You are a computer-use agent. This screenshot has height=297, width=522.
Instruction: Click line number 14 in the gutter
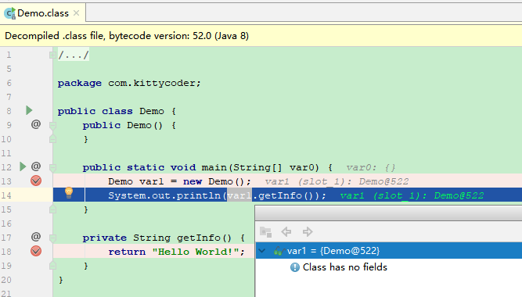(6, 195)
